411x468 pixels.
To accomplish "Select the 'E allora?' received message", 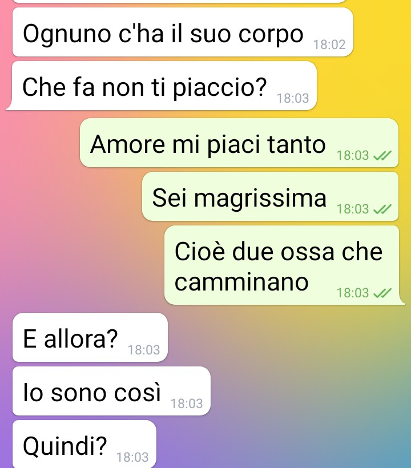I will pos(90,337).
